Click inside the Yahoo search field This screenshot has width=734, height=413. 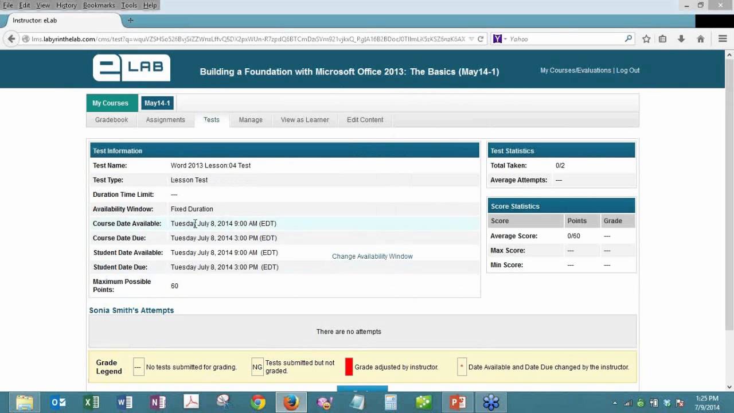click(565, 39)
